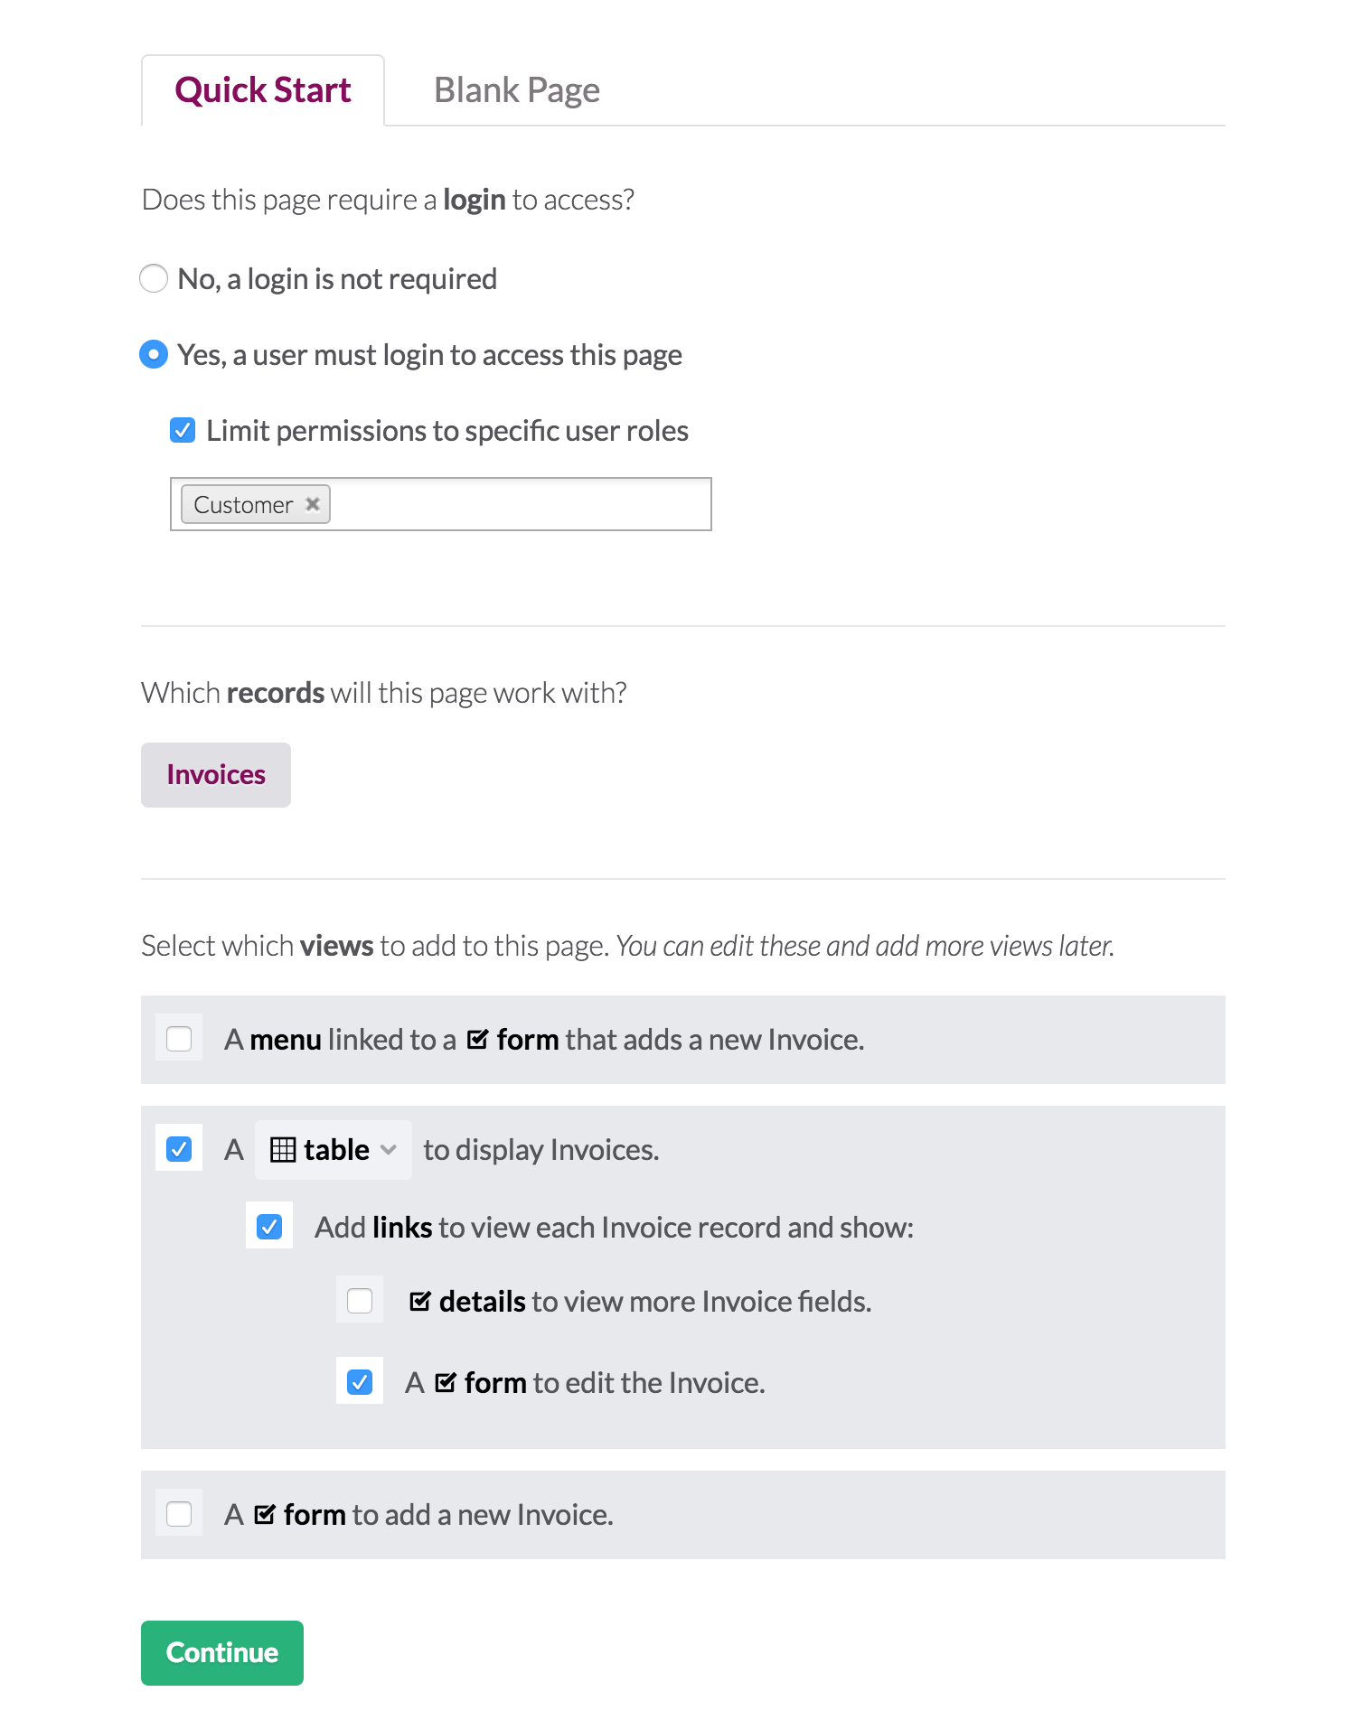Image resolution: width=1363 pixels, height=1720 pixels.
Task: Check form to add a new Invoice
Action: (x=179, y=1515)
